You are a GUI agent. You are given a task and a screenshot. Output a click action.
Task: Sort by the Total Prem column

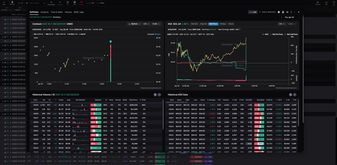pyautogui.click(x=134, y=100)
